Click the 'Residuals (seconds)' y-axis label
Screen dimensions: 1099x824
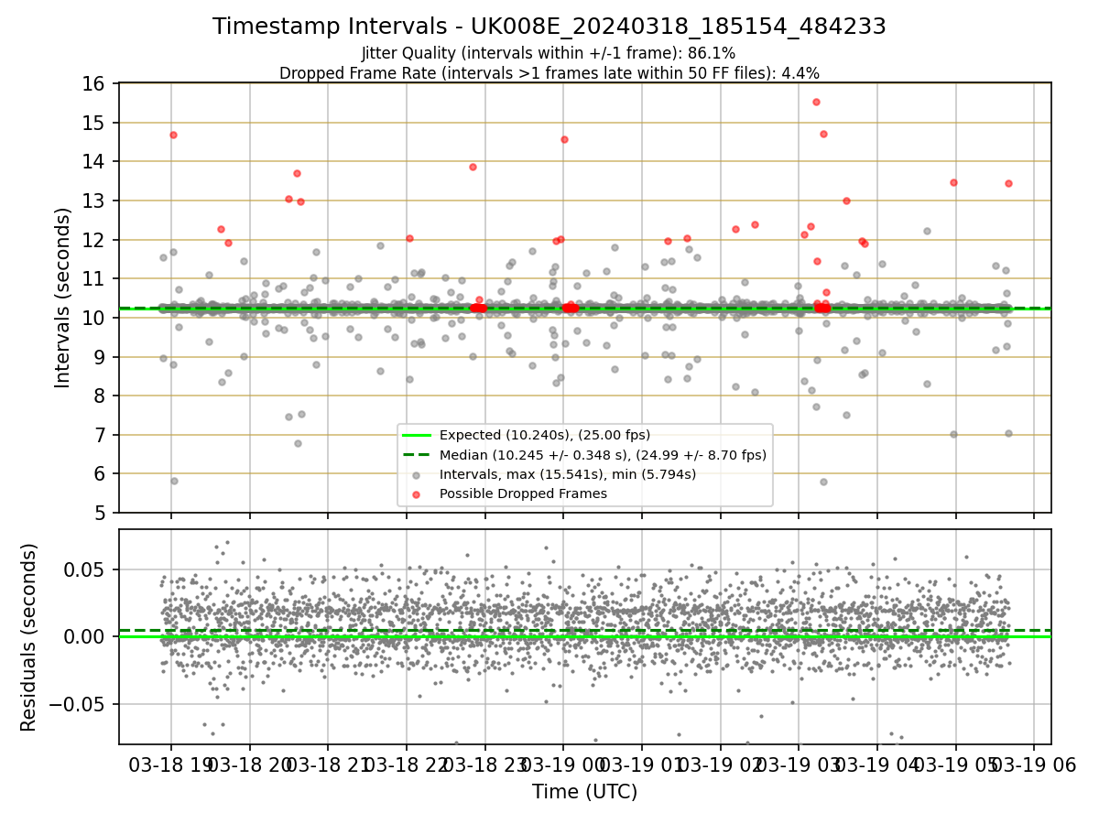click(x=30, y=637)
